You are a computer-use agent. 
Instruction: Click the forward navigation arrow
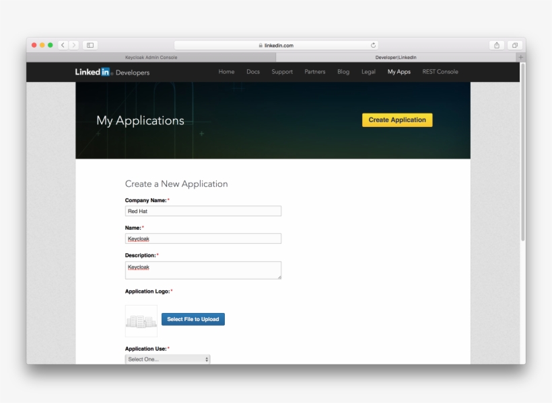point(74,44)
